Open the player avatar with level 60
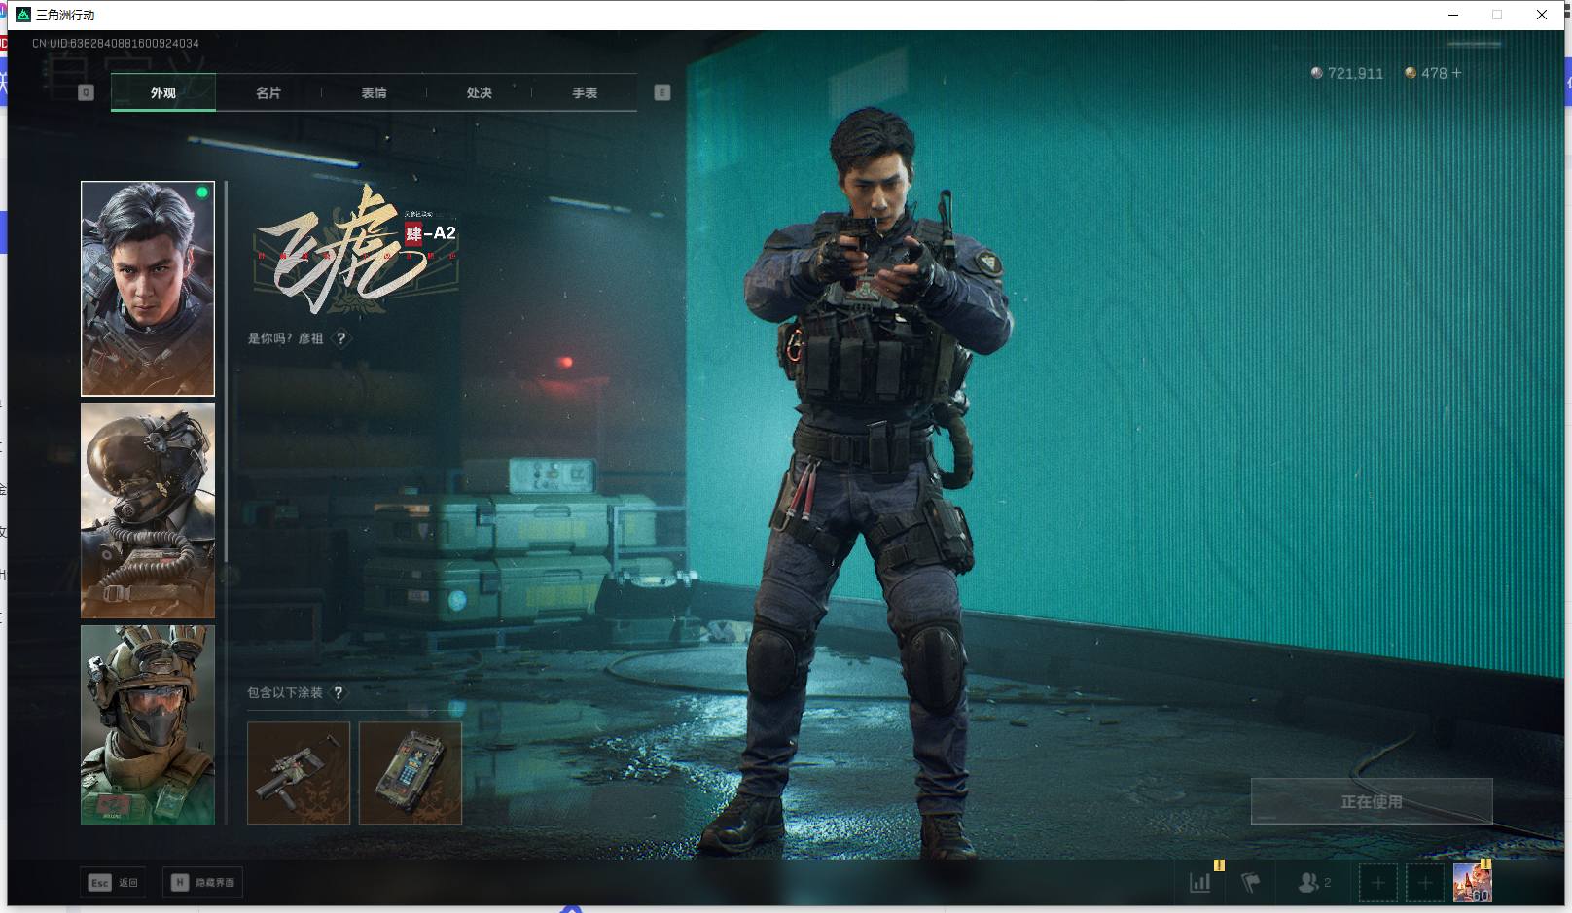The height and width of the screenshot is (913, 1572). (1472, 883)
